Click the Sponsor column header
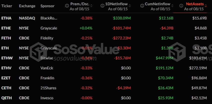 47,6
